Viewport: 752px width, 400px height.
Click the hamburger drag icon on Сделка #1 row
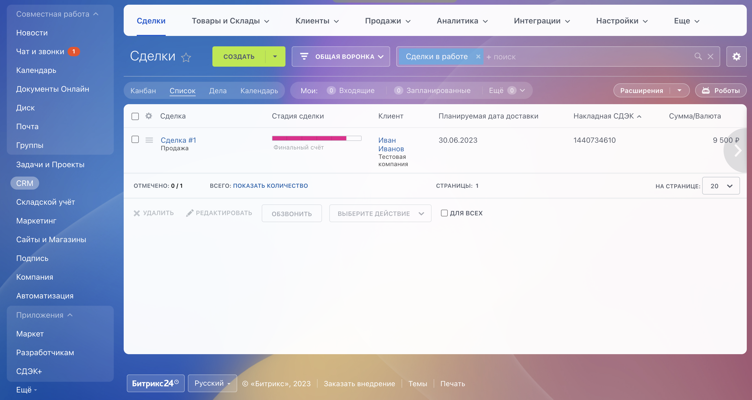pos(149,140)
